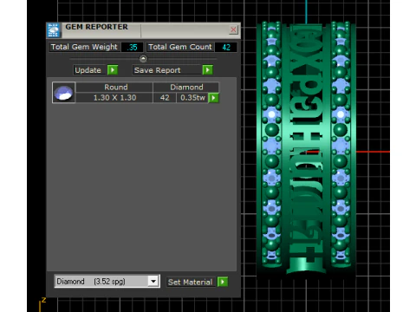Click the green arrow beside Save Report
The width and height of the screenshot is (416, 312).
pyautogui.click(x=207, y=70)
